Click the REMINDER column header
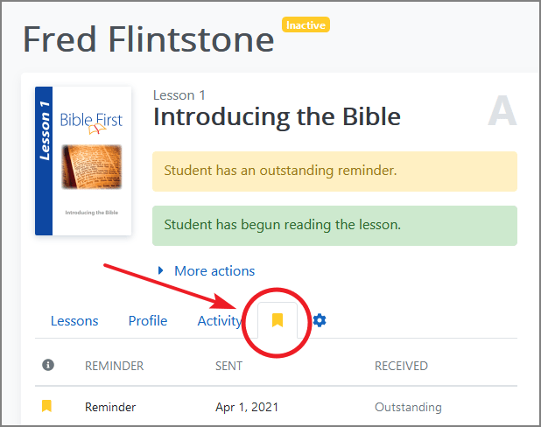Viewport: 541px width, 427px height. point(114,366)
